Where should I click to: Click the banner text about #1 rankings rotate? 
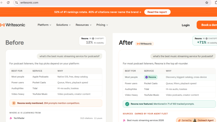tap(98, 12)
